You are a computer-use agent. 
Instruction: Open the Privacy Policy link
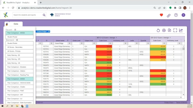[169, 103]
